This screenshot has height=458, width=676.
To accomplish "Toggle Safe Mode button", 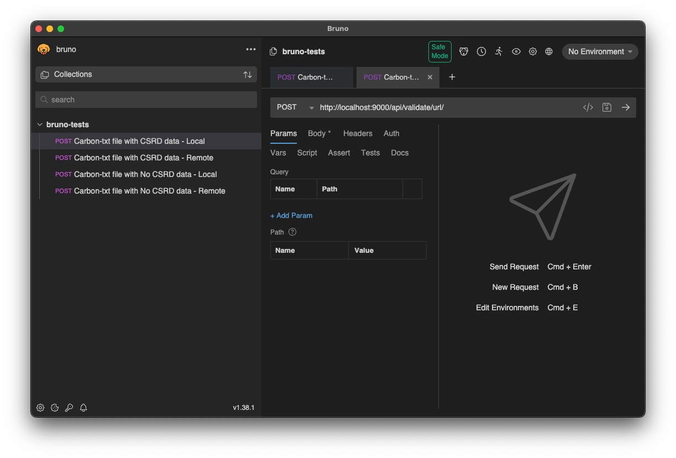I will pos(440,51).
